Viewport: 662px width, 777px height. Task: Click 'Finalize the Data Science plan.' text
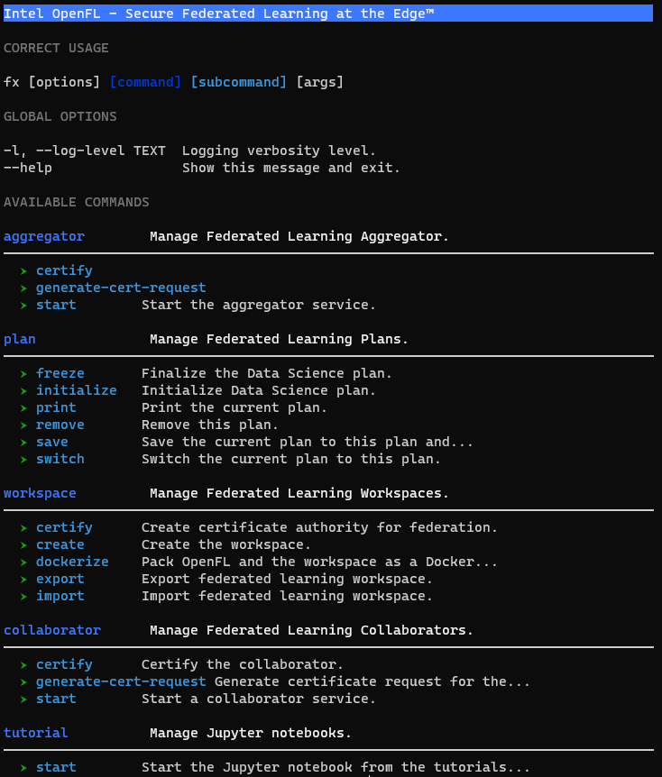click(x=267, y=373)
